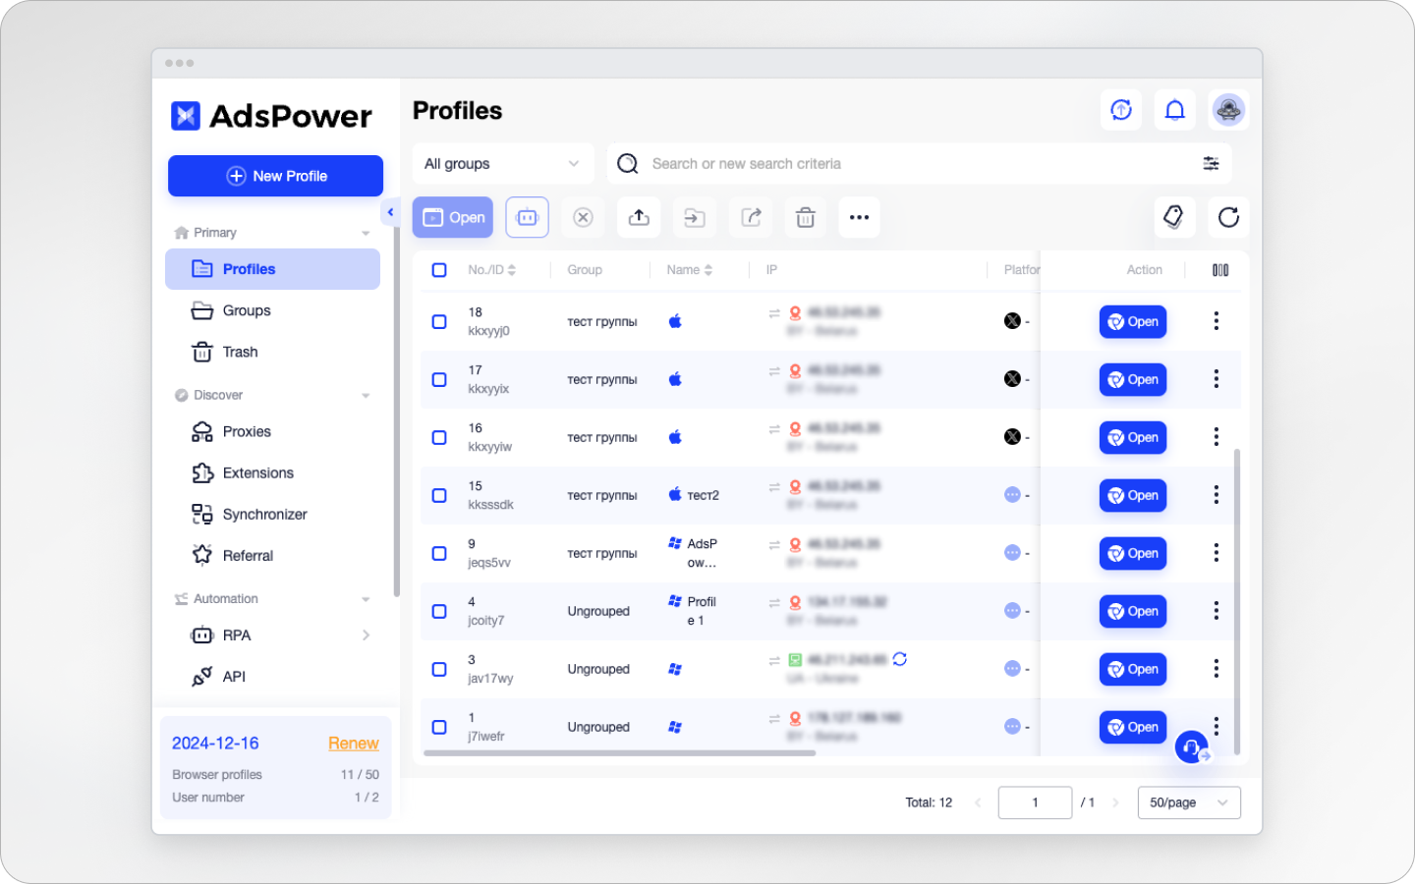Select the checkbox for profile 18 kkxyyj0
This screenshot has height=884, width=1415.
(x=439, y=321)
